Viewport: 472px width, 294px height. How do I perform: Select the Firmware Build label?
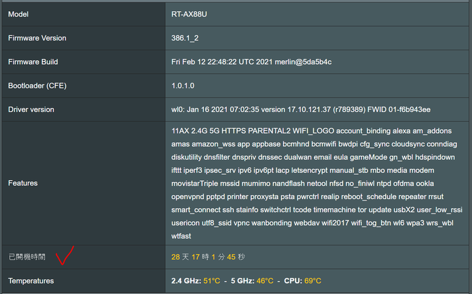coord(33,62)
